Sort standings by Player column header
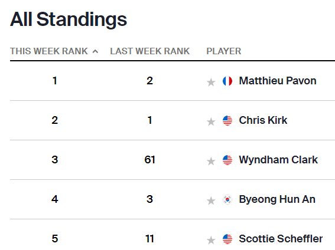Screen dimensions: 335x250 [224, 51]
